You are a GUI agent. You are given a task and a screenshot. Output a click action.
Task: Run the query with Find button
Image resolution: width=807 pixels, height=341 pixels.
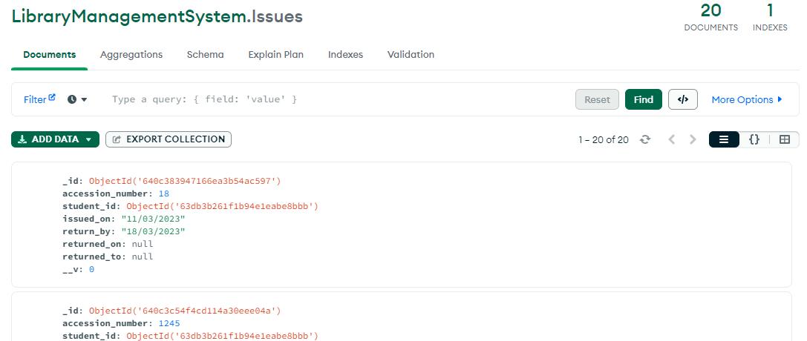click(643, 99)
